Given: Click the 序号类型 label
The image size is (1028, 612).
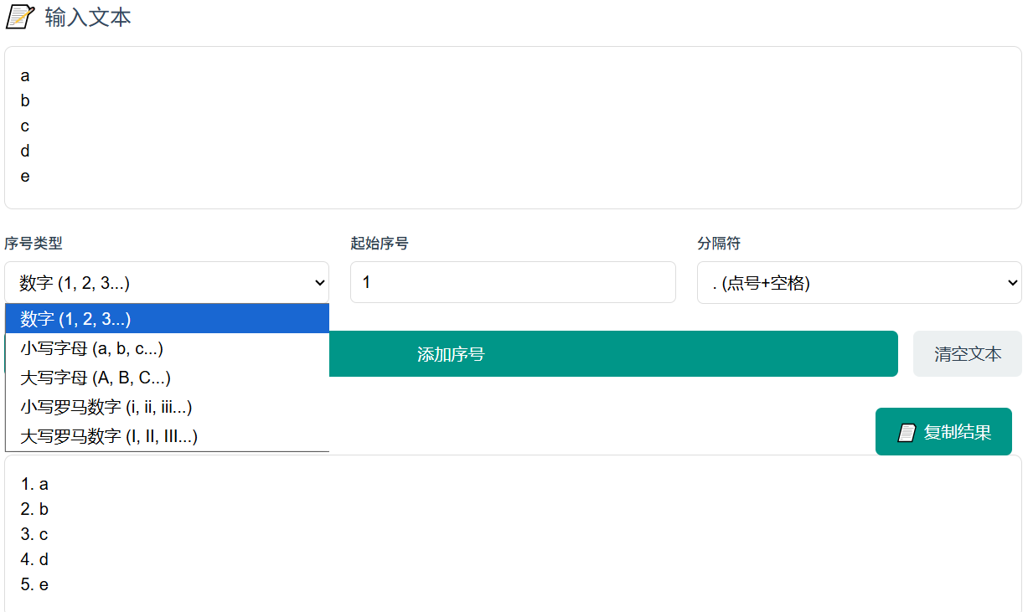Looking at the screenshot, I should (x=34, y=244).
